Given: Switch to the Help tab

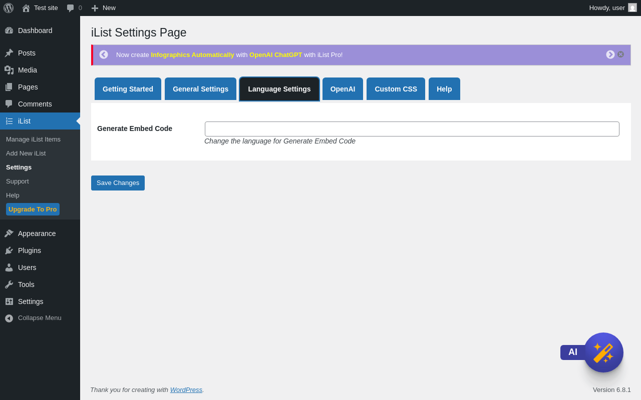Looking at the screenshot, I should pos(444,89).
